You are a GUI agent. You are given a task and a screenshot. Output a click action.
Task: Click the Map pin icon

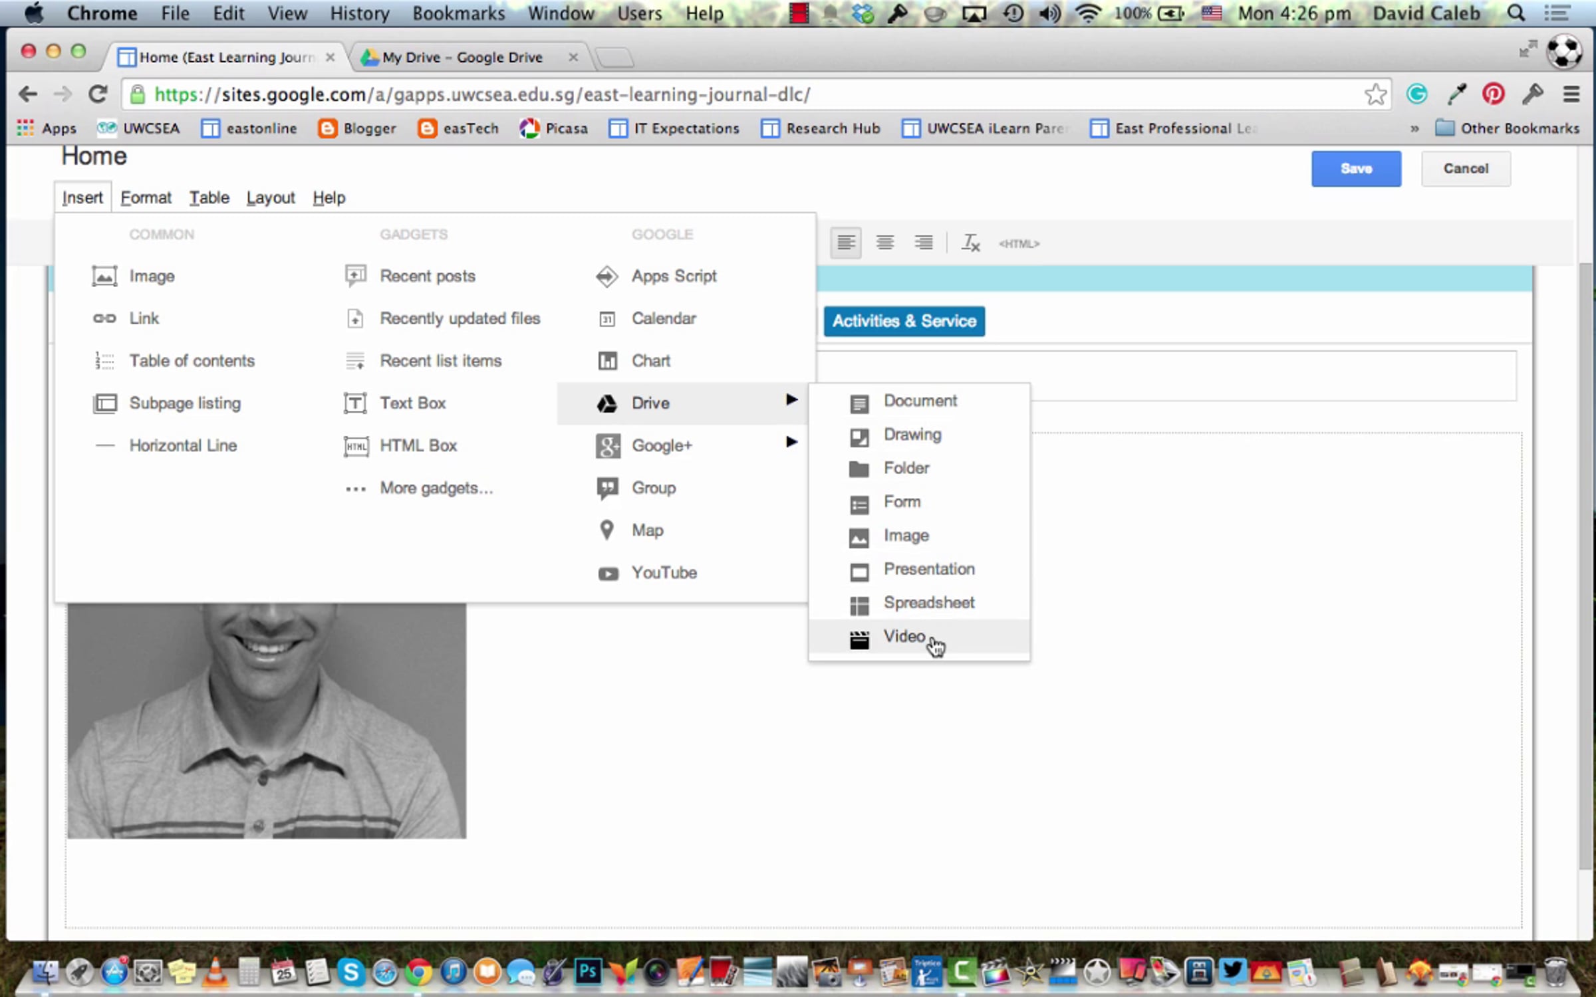[x=606, y=530]
